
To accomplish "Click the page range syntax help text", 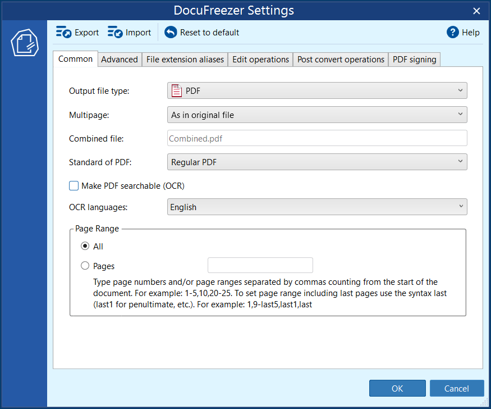I will [x=269, y=293].
